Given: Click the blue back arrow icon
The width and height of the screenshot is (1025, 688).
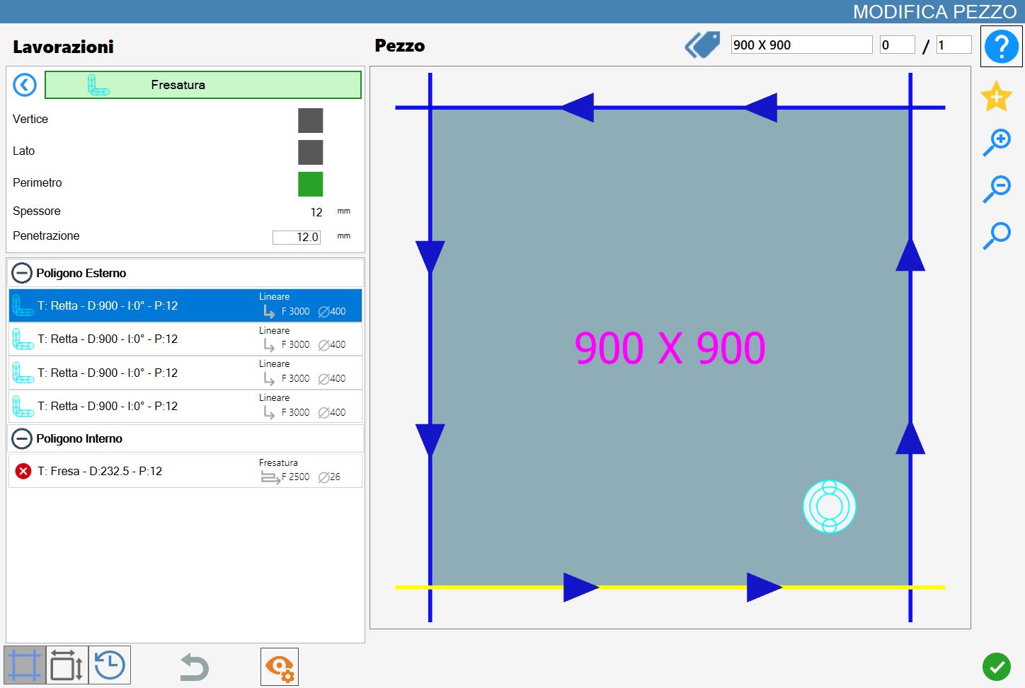Looking at the screenshot, I should click(25, 86).
